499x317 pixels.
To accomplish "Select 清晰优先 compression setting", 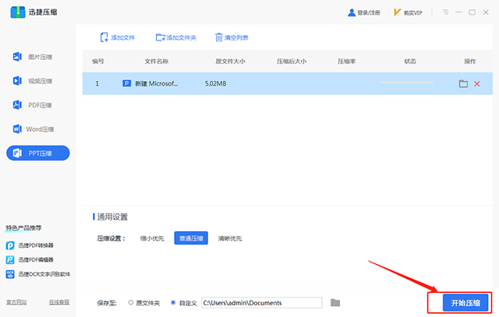I will point(230,238).
